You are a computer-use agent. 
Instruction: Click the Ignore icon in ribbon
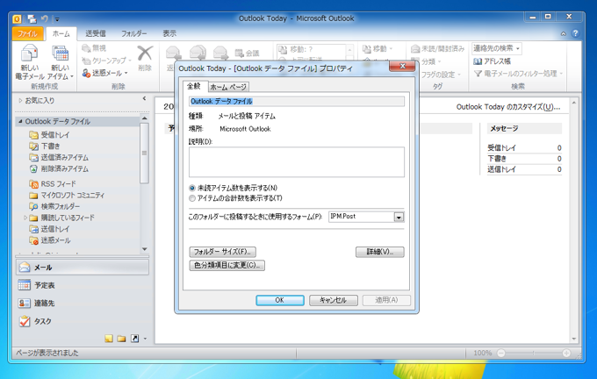point(86,48)
